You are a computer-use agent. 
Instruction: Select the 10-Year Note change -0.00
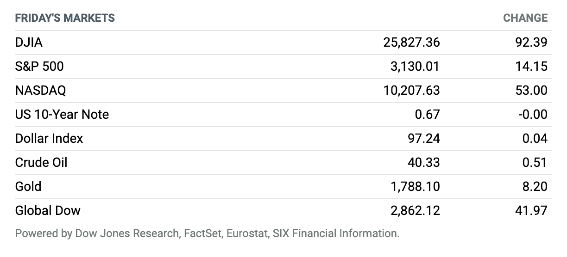click(x=533, y=115)
